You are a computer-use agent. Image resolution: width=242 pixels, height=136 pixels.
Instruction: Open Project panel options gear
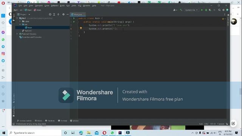[64, 14]
